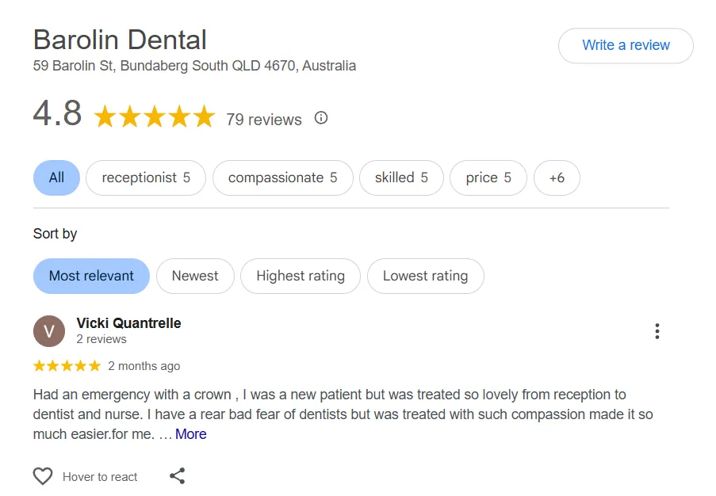Expand review text with More link

click(x=191, y=434)
